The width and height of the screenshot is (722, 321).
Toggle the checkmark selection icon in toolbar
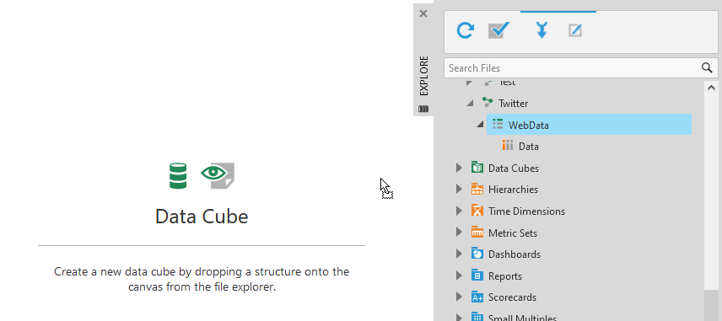click(498, 30)
